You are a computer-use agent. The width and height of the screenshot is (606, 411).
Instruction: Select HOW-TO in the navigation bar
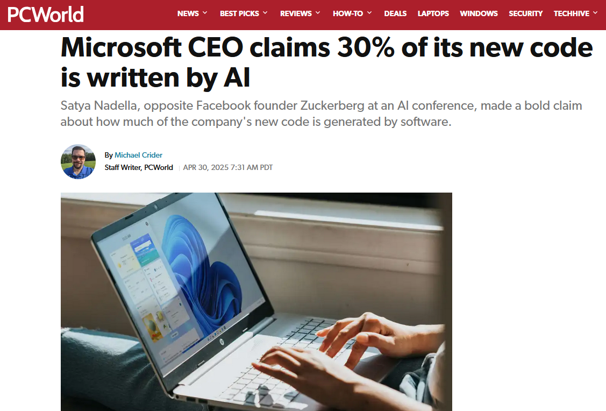tap(348, 13)
